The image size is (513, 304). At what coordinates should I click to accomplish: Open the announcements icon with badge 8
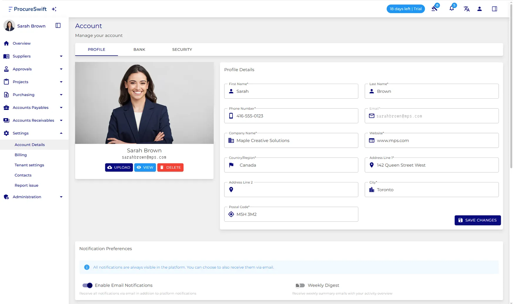(x=435, y=9)
